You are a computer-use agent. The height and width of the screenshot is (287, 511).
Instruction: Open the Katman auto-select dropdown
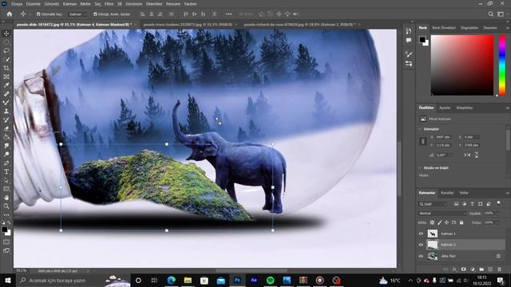(77, 14)
